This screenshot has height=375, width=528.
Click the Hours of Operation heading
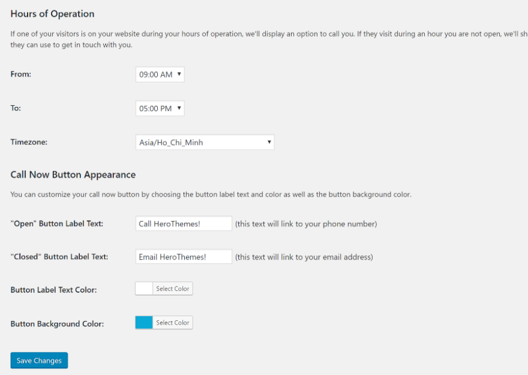pyautogui.click(x=52, y=13)
